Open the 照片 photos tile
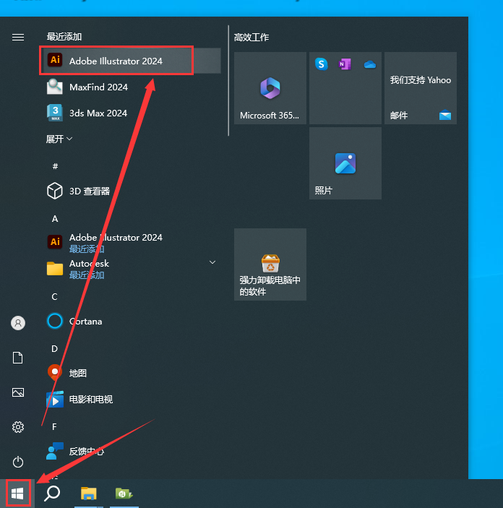 tap(345, 164)
